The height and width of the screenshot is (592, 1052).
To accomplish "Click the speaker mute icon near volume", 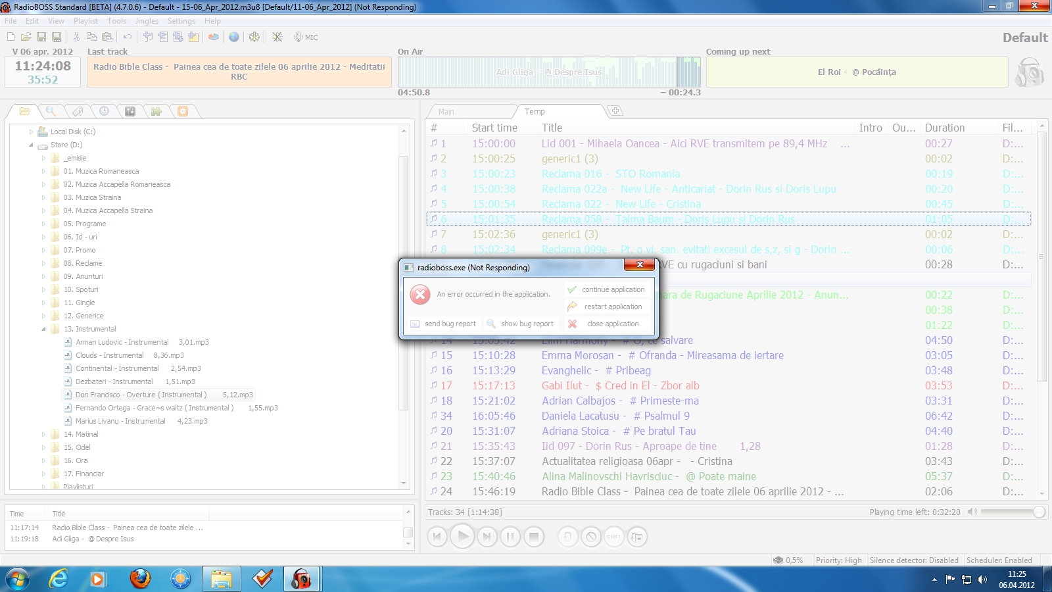I will (x=972, y=512).
